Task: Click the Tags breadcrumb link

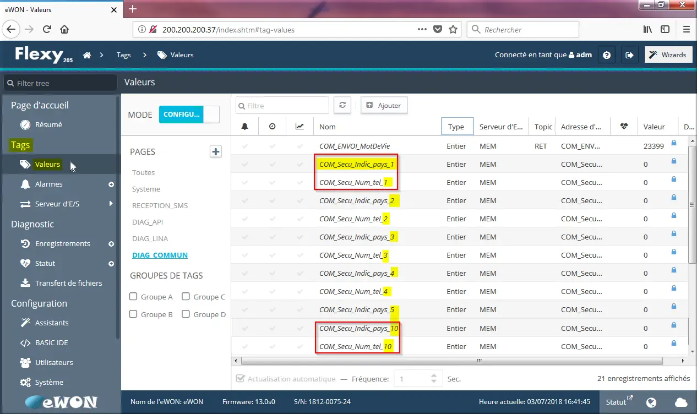Action: click(124, 55)
